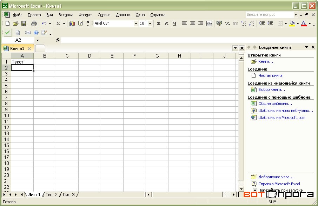Viewport: 318px width, 206px height.
Task: Open 'Шаблоны на Microsoft.com' link
Action: tap(282, 118)
